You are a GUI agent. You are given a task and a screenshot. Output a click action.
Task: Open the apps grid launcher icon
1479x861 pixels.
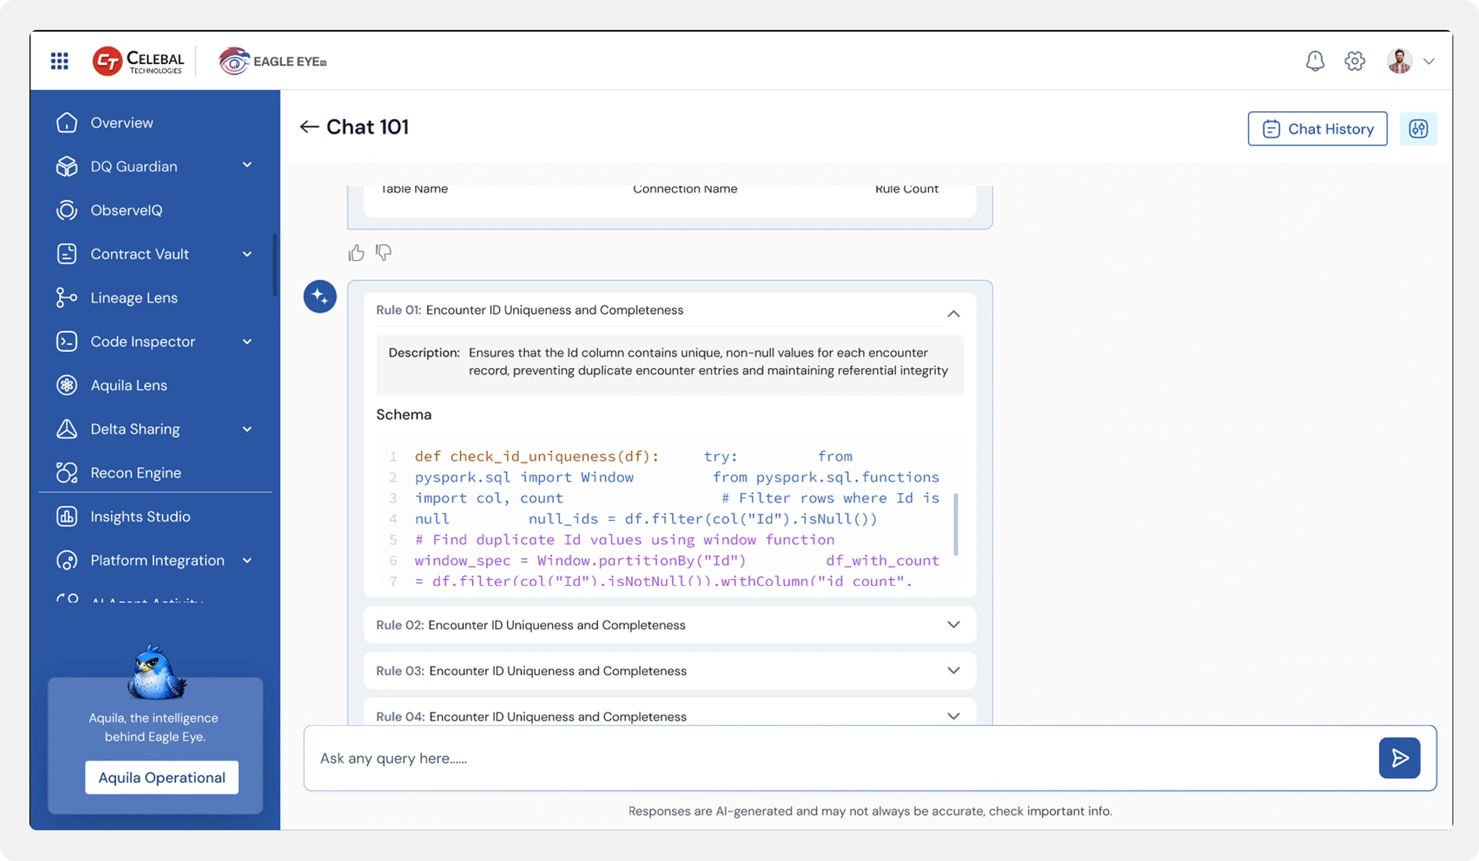(59, 61)
